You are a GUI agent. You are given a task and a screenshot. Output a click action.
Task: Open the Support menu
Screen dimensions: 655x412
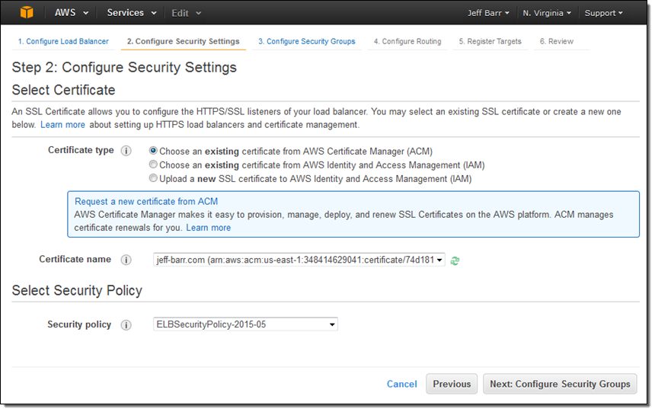coord(603,13)
